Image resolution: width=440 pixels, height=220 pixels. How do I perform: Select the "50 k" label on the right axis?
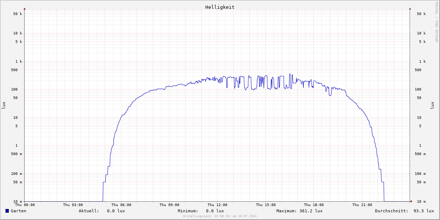click(x=421, y=14)
